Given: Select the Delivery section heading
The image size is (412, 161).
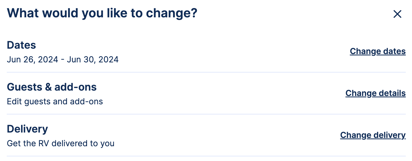Looking at the screenshot, I should [28, 129].
